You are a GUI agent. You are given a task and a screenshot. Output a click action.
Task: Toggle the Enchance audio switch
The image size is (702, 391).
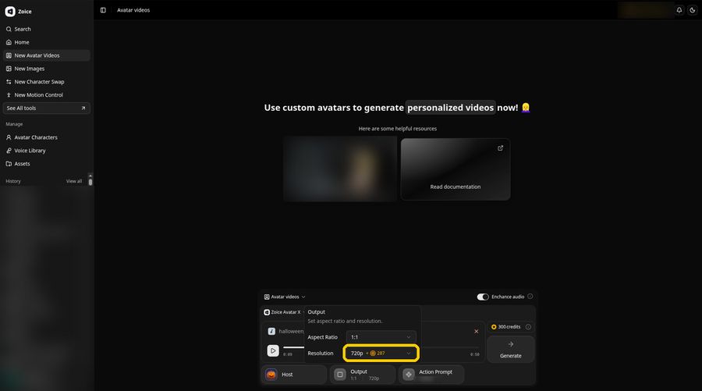[483, 297]
